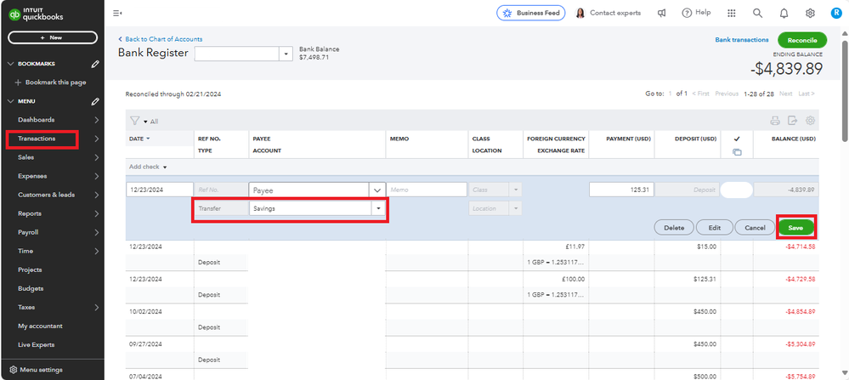Image resolution: width=849 pixels, height=380 pixels.
Task: Click the search magnifier icon
Action: click(757, 13)
